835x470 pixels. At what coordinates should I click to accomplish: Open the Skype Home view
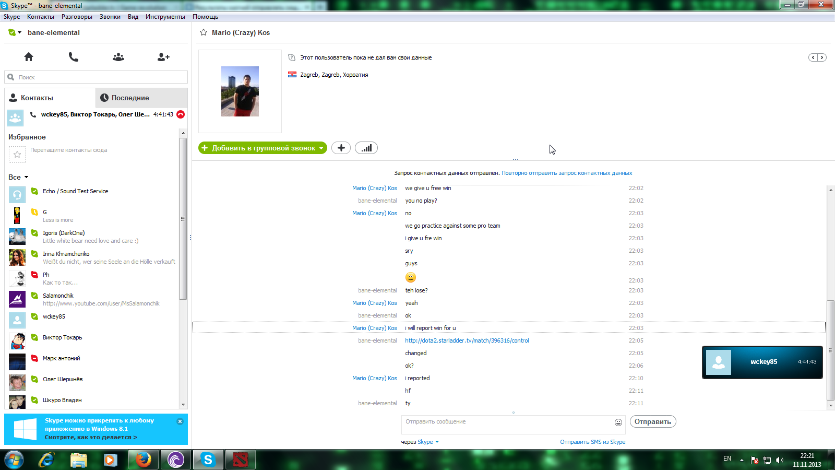click(29, 56)
